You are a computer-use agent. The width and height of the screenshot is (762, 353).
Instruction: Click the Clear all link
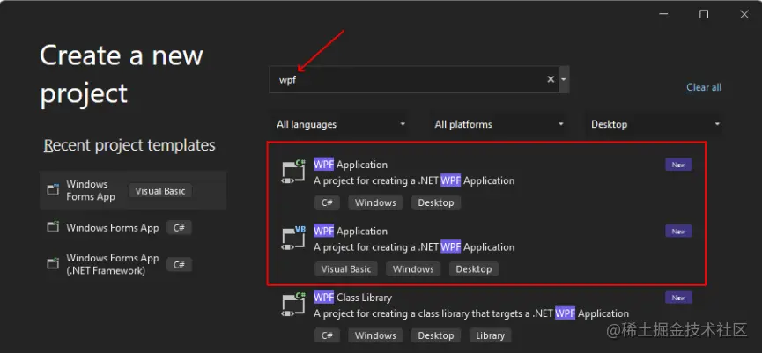(704, 87)
